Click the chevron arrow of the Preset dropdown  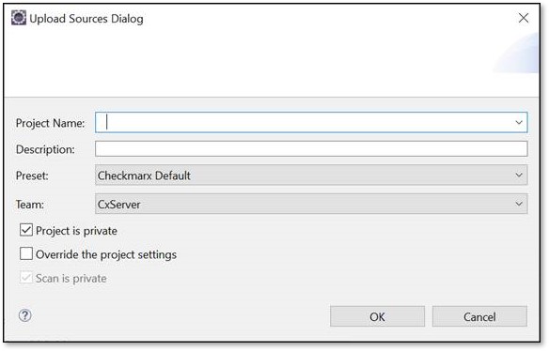click(x=519, y=175)
